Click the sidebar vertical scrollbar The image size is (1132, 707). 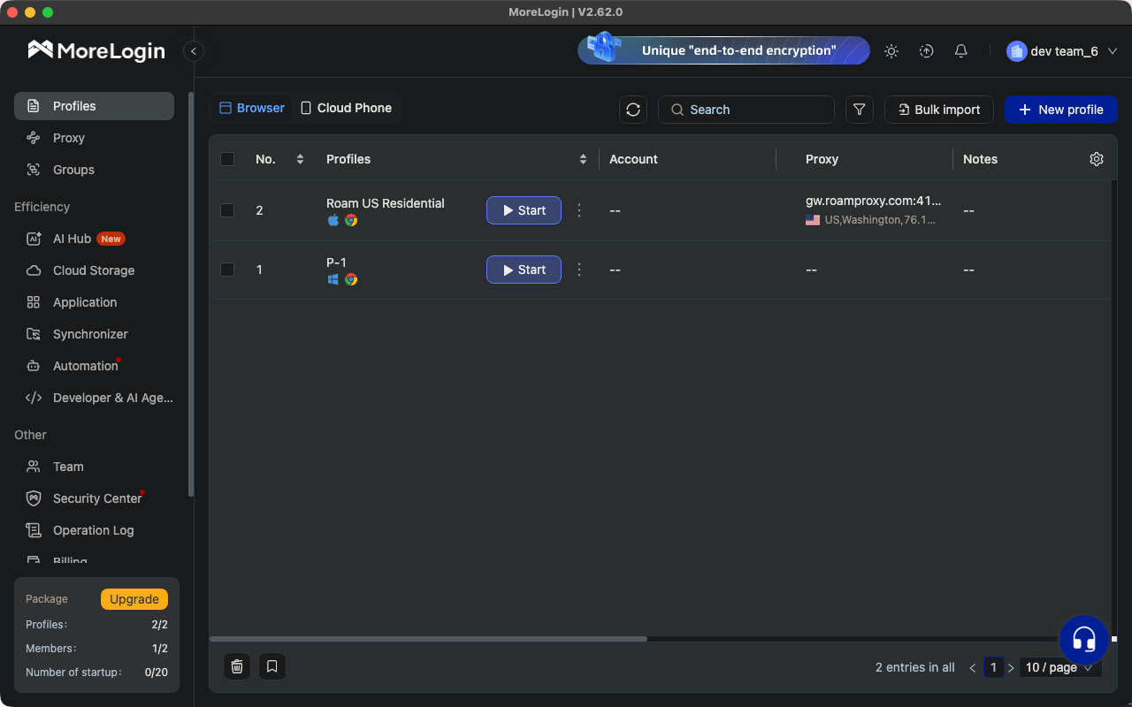click(x=191, y=294)
